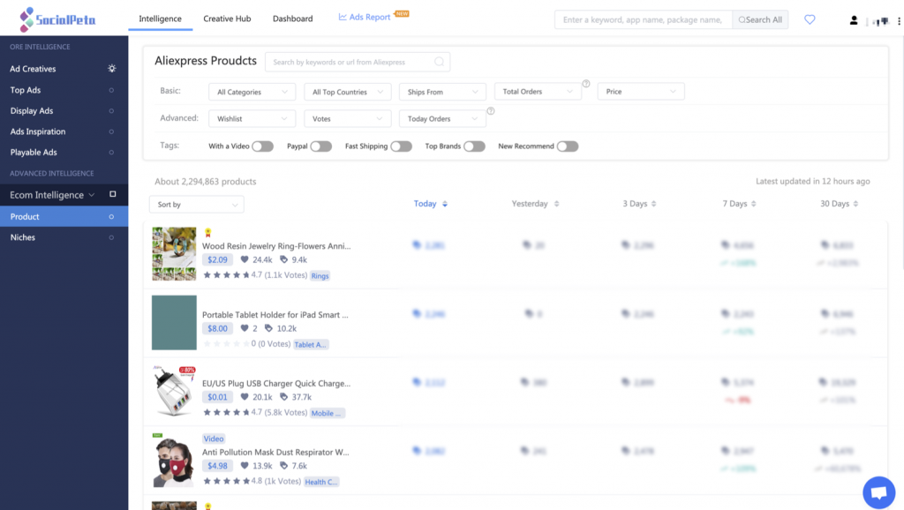
Task: Click the Video tag on Anti Pollution Mask
Action: (x=214, y=439)
